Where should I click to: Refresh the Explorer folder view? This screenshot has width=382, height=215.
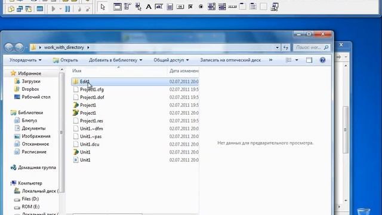tap(286, 48)
